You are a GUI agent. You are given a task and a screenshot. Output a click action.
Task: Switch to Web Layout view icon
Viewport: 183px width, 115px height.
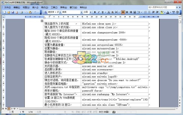coord(6,109)
